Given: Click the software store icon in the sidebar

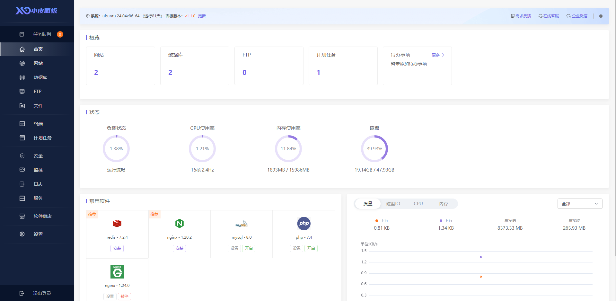Looking at the screenshot, I should click(x=22, y=216).
